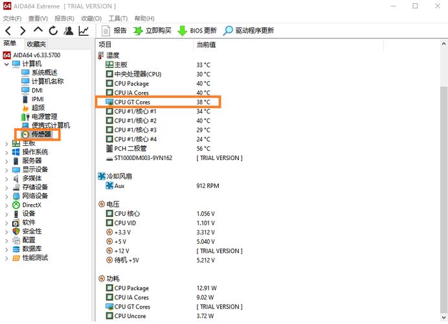The width and height of the screenshot is (448, 324).
Task: Select the Aux fan row
Action: click(162, 186)
